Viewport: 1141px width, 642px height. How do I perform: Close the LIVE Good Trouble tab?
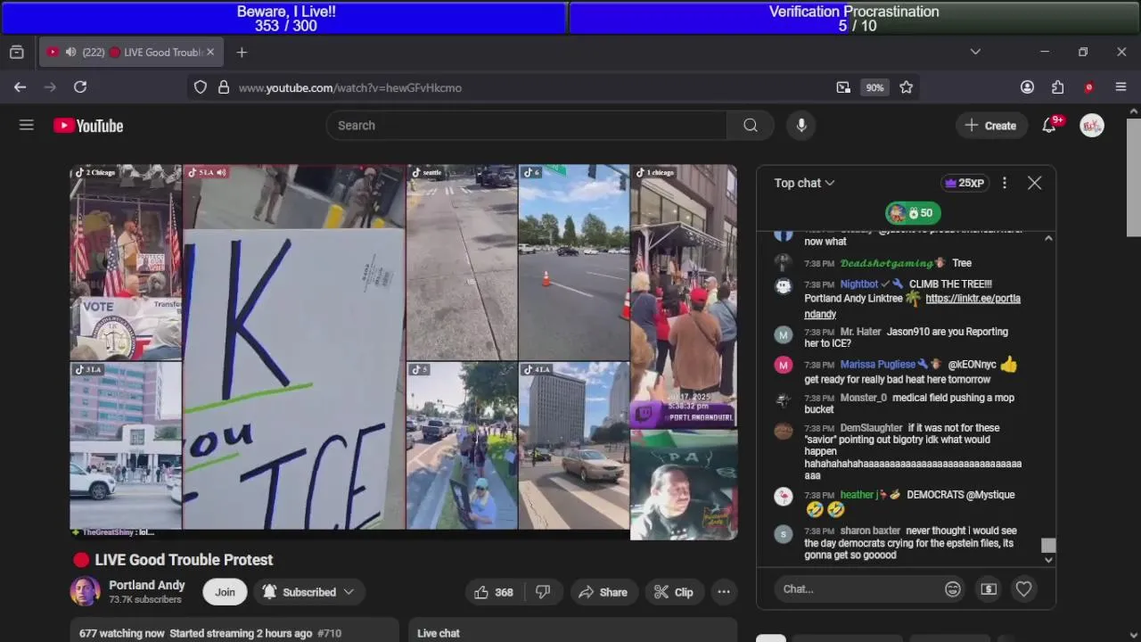pyautogui.click(x=210, y=53)
